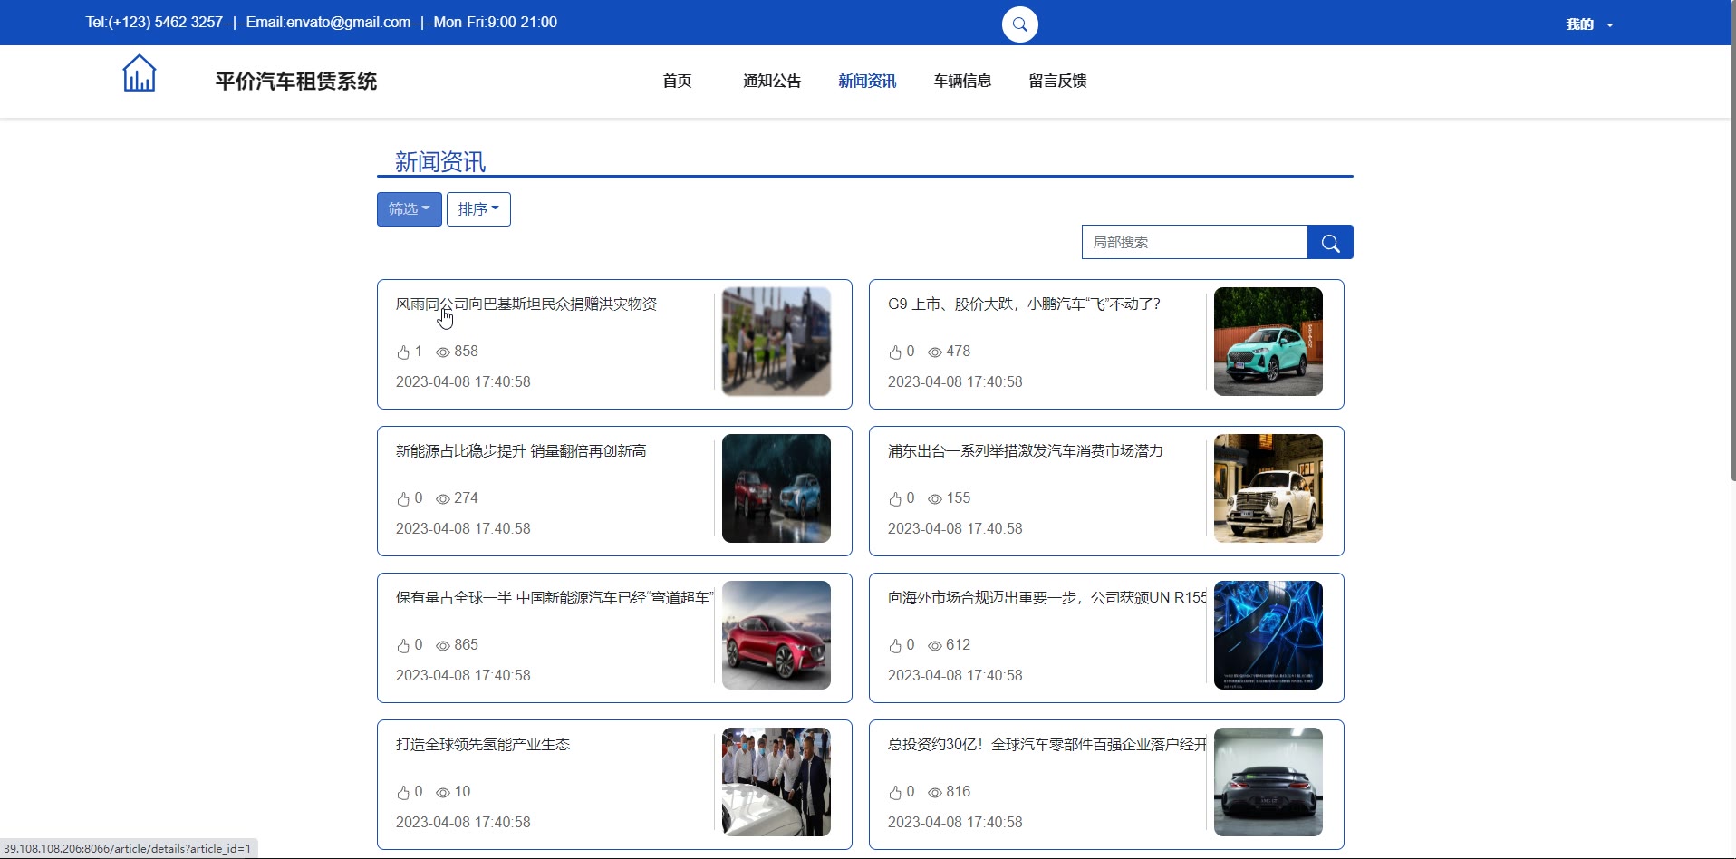
Task: Open the 我的 account dropdown
Action: (x=1588, y=24)
